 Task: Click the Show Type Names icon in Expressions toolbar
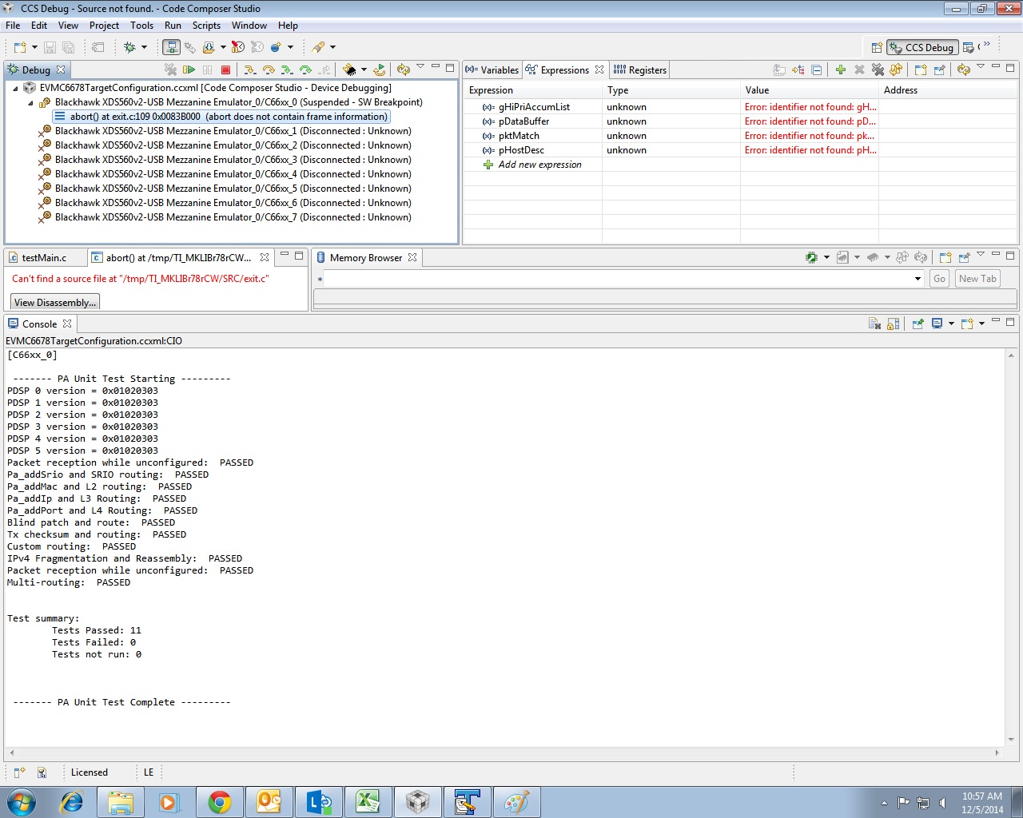(x=779, y=69)
